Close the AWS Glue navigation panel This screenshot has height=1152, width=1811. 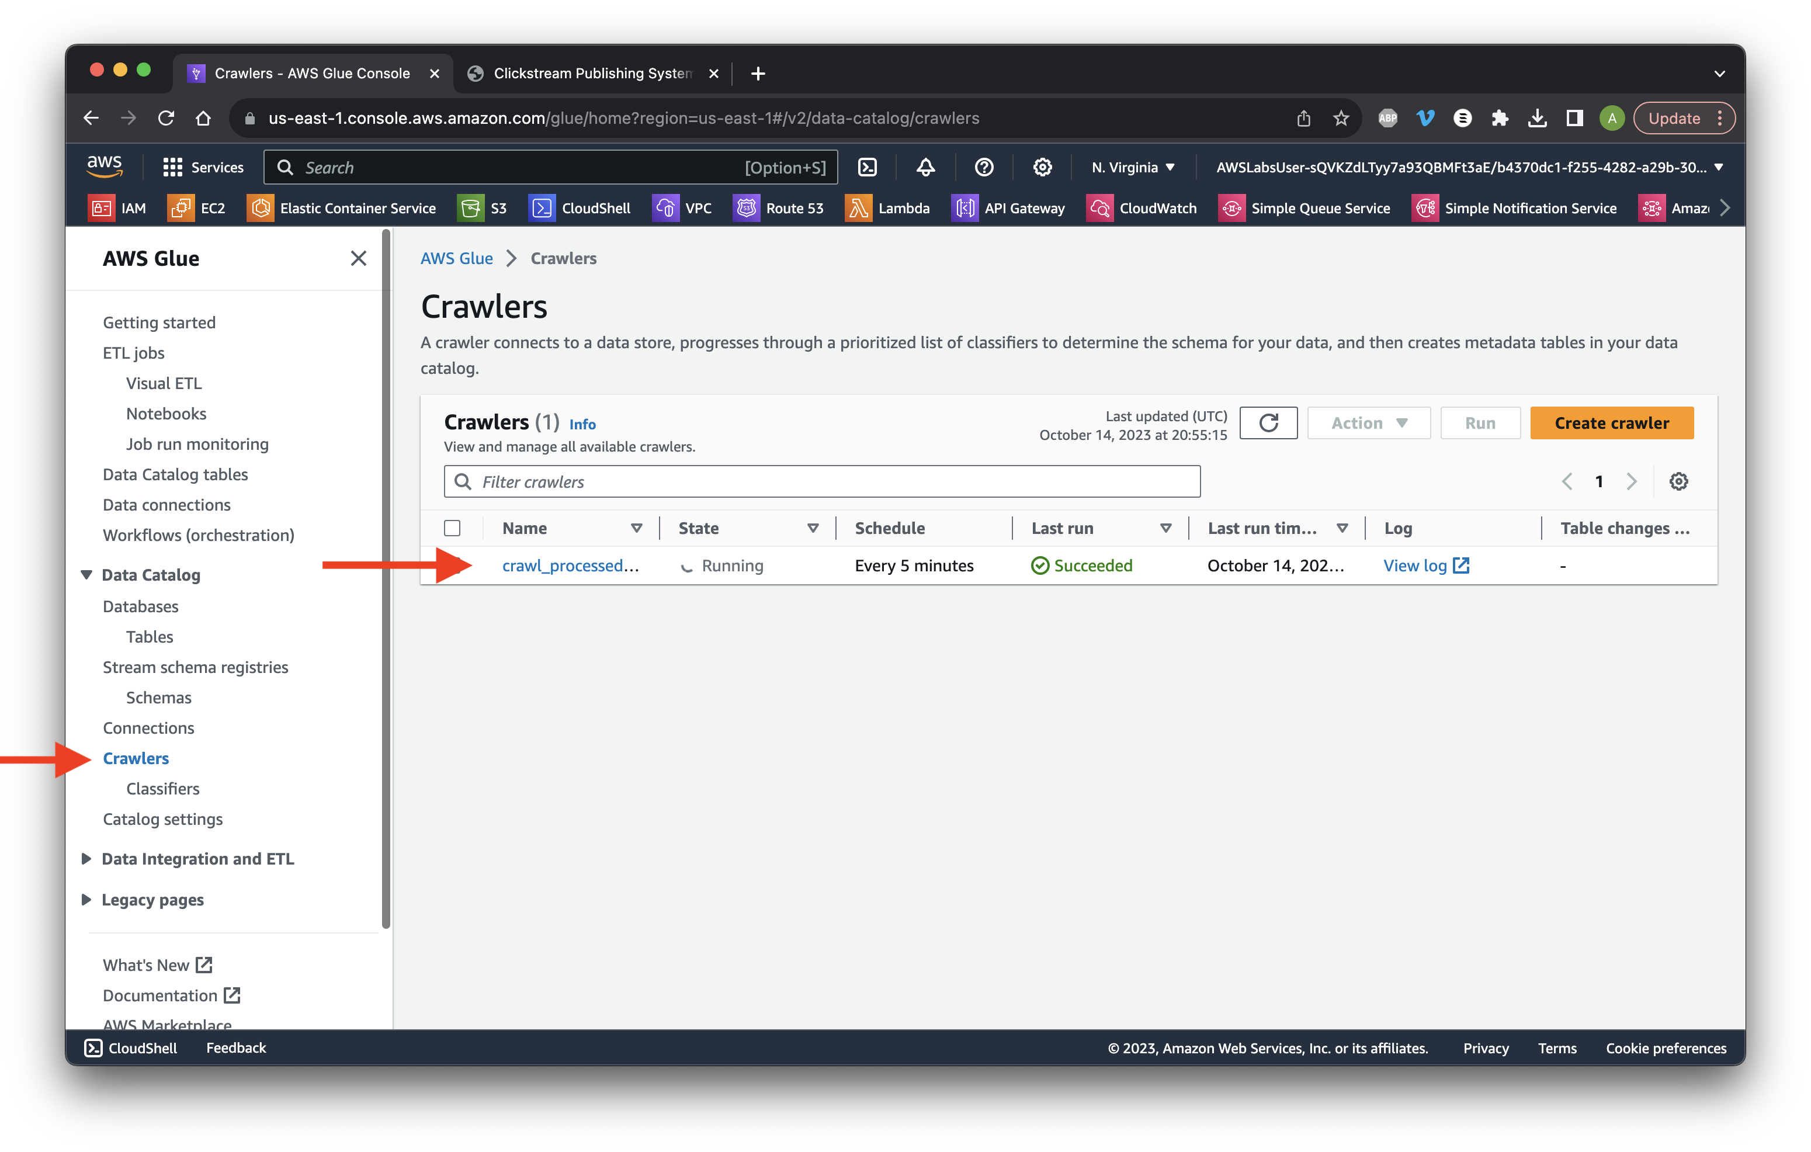359,258
